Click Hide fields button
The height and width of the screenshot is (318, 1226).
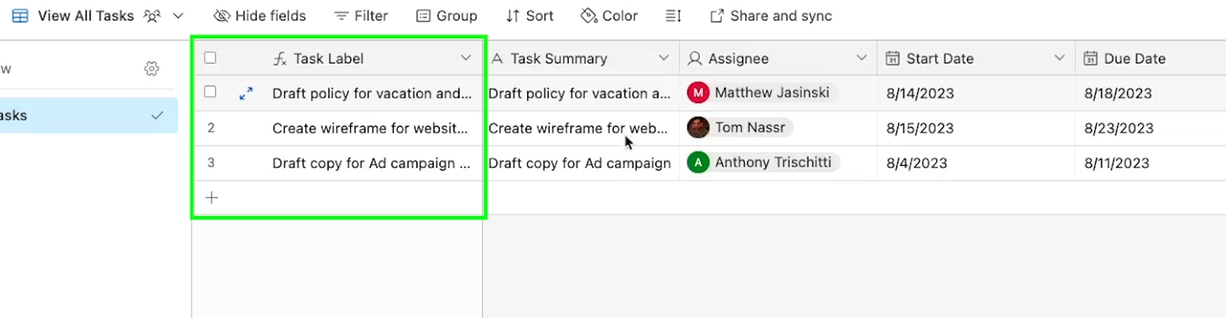click(x=260, y=16)
